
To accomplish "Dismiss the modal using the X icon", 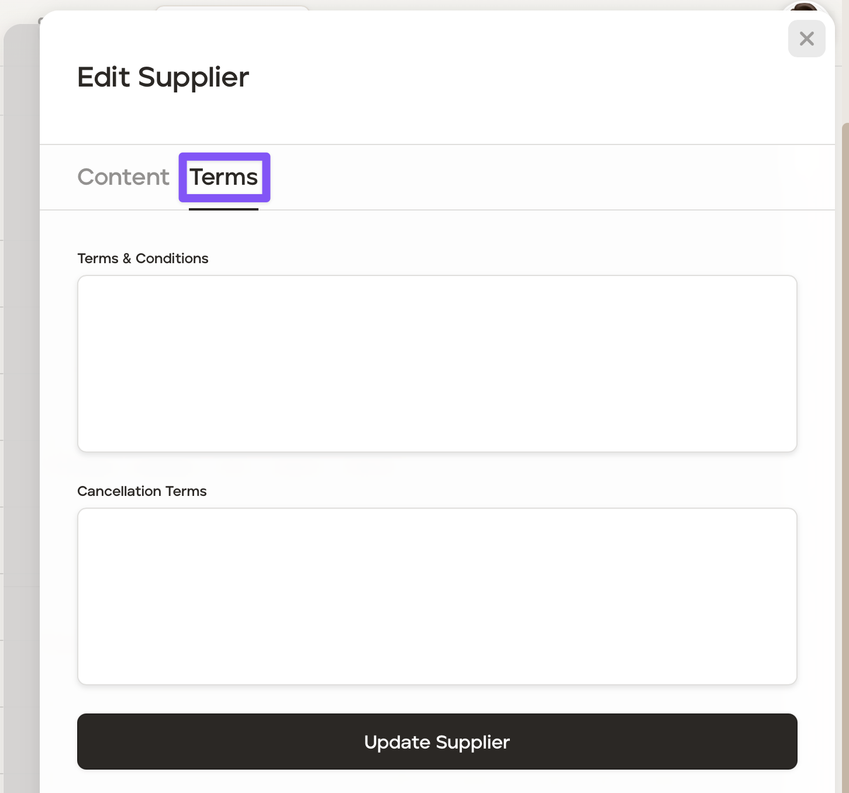I will click(x=806, y=39).
